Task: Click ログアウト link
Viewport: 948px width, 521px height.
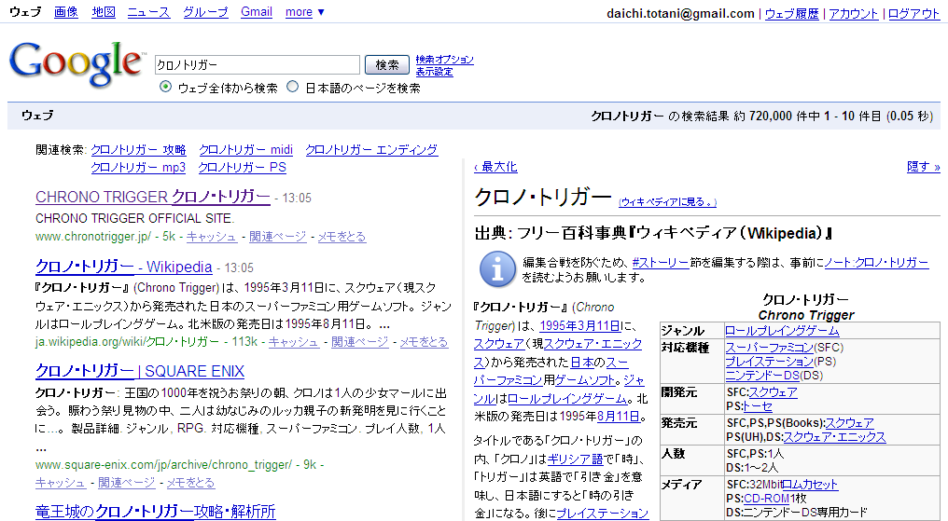Action: click(x=913, y=14)
